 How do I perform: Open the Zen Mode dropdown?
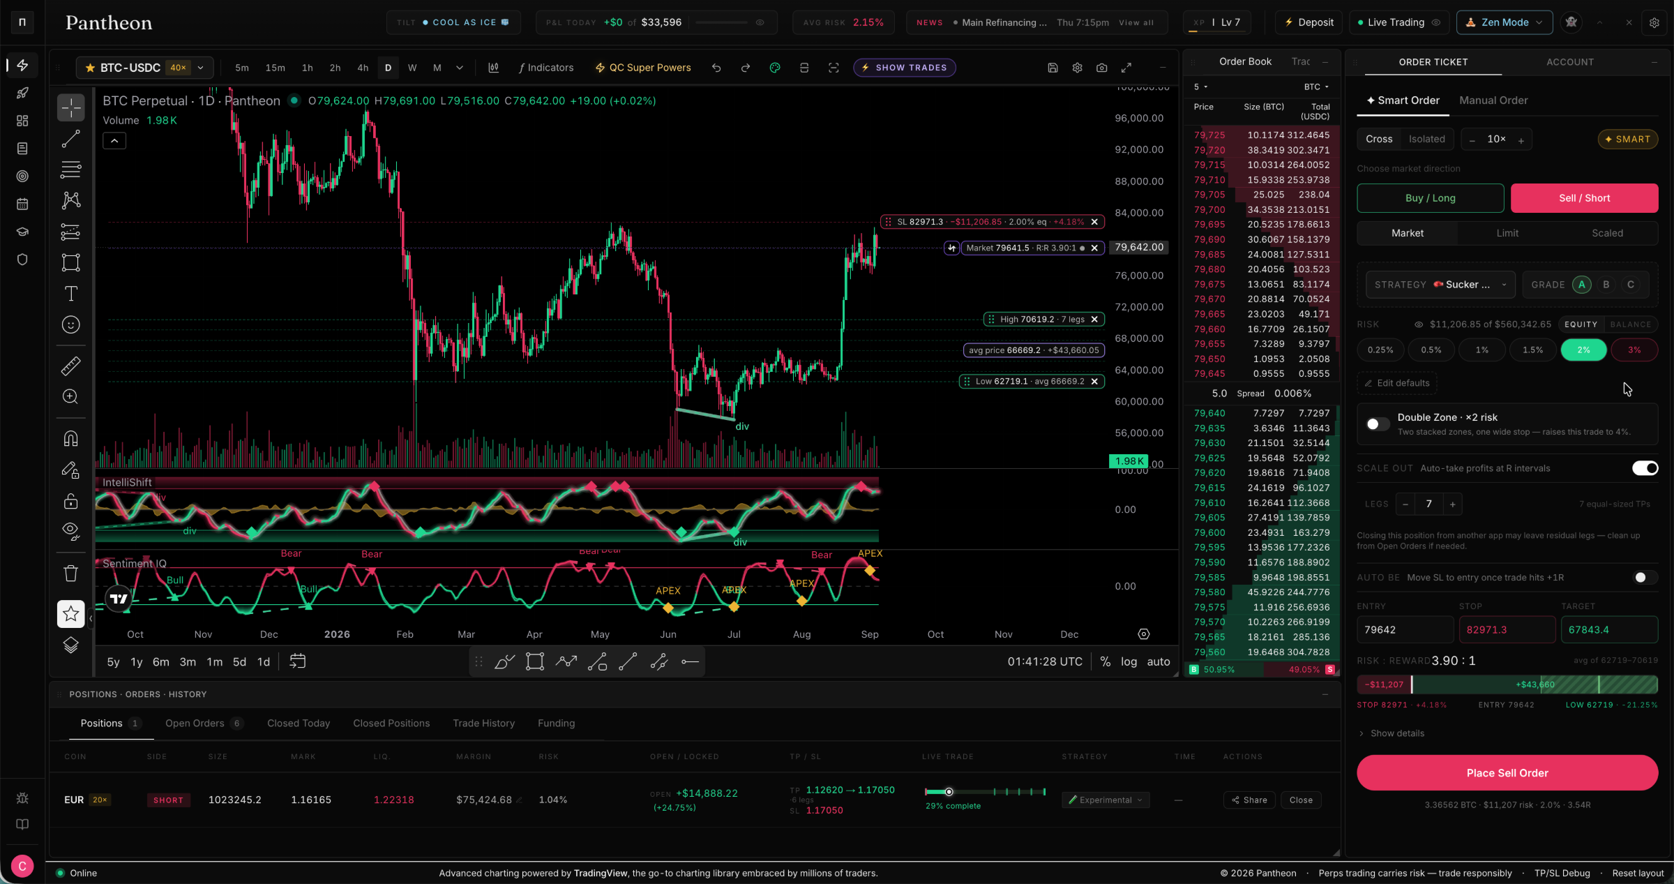pyautogui.click(x=1504, y=22)
